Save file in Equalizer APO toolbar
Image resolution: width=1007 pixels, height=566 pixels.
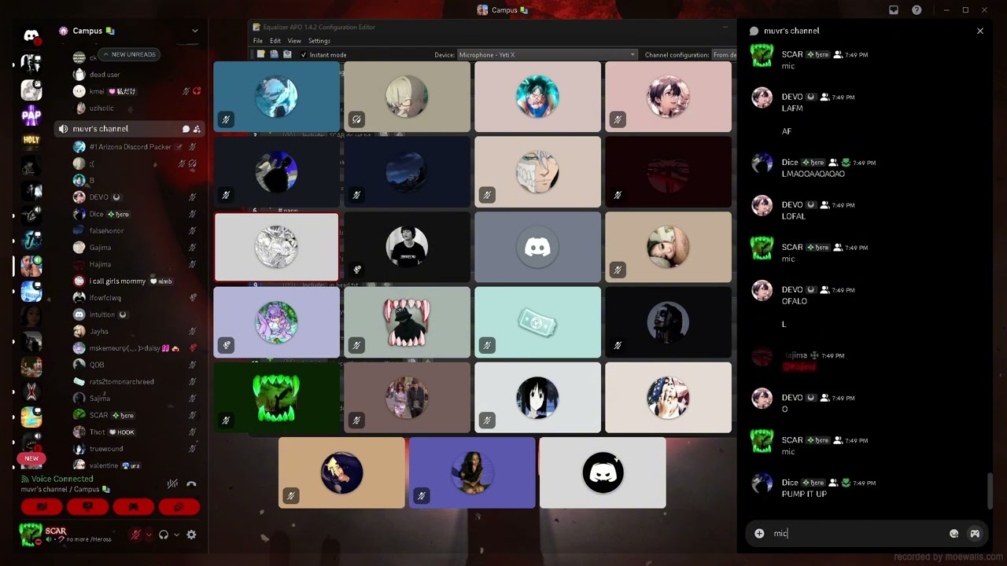pyautogui.click(x=275, y=54)
